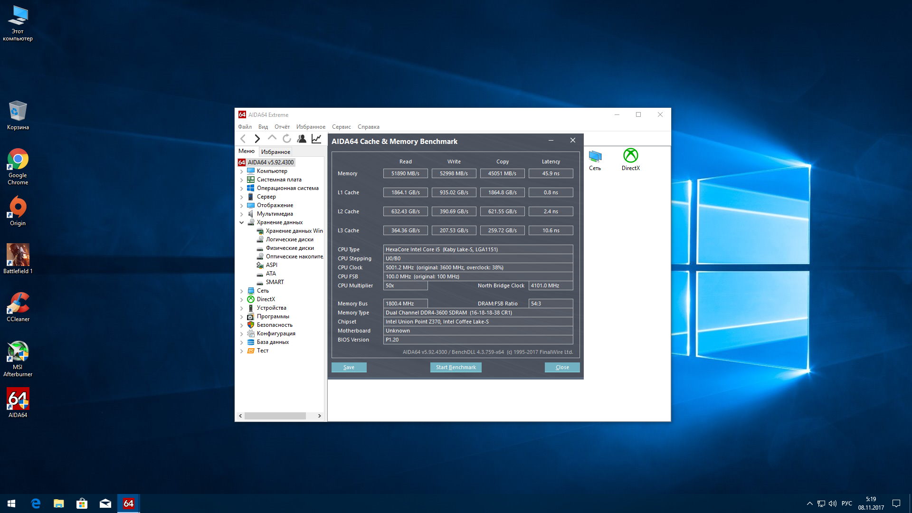This screenshot has width=912, height=513.
Task: Open Google Chrome desktop shortcut
Action: point(18,166)
